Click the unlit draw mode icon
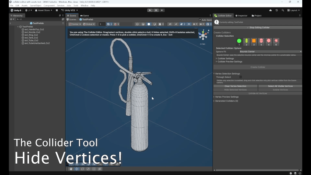Viewport: 311px width, 175px height. click(155, 24)
